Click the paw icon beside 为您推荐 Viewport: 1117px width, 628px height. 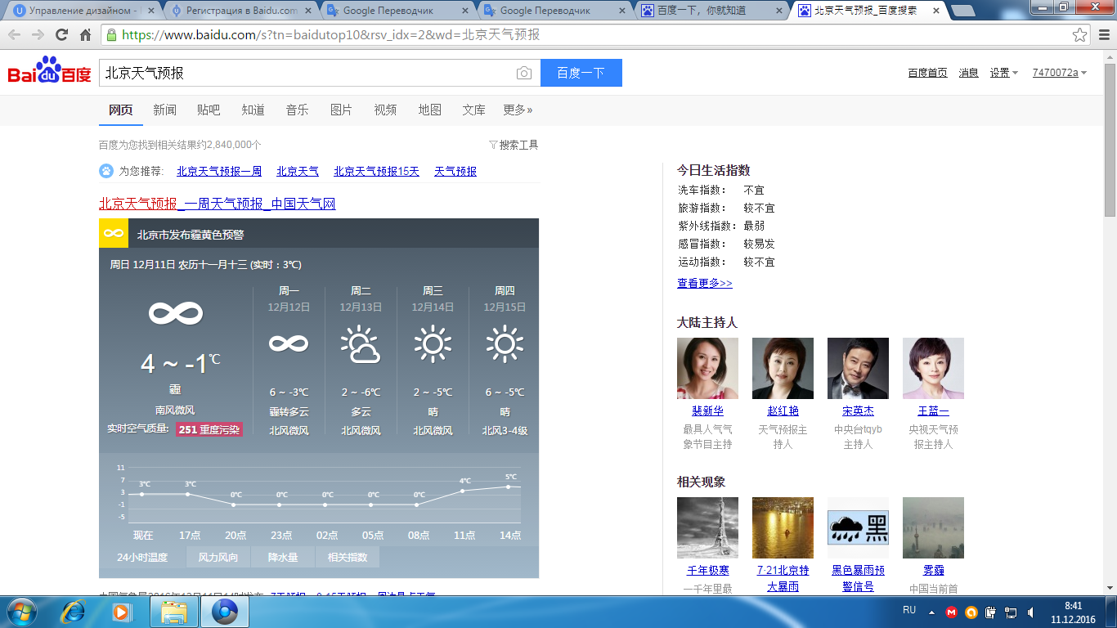[106, 171]
